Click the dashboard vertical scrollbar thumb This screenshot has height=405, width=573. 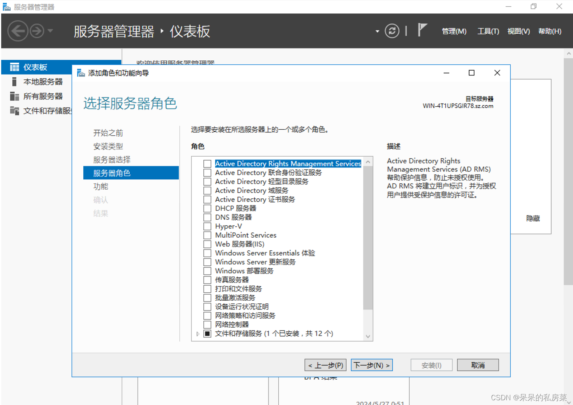point(568,171)
